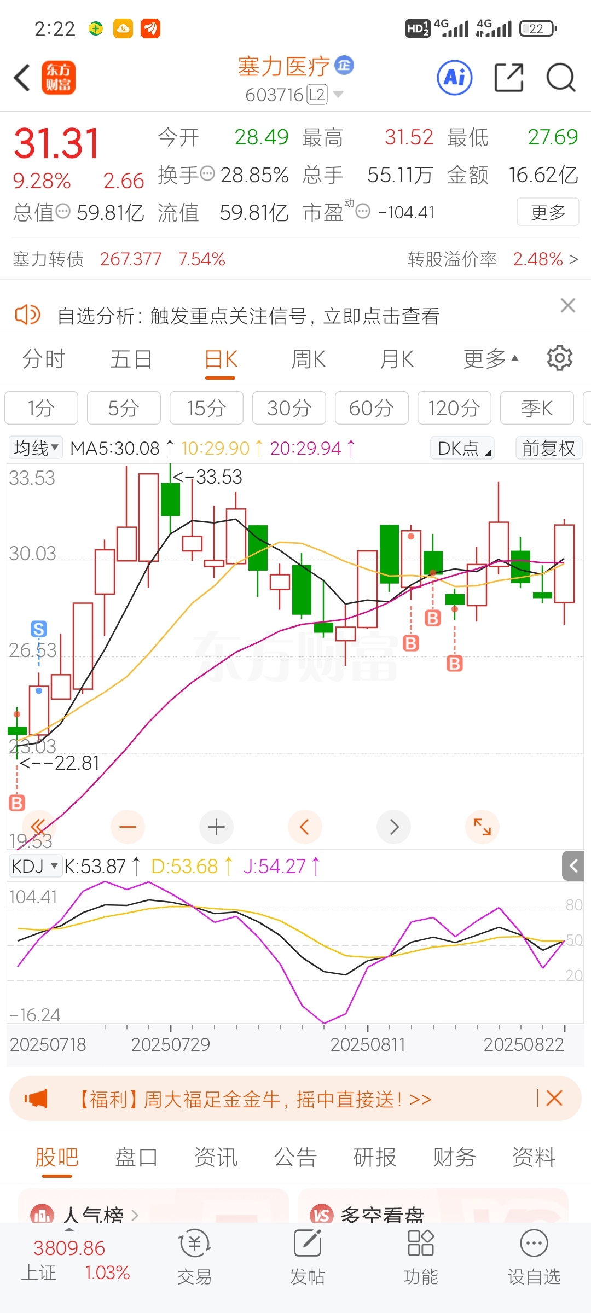This screenshot has width=591, height=1313.
Task: Select the 15分 period button
Action: (206, 408)
